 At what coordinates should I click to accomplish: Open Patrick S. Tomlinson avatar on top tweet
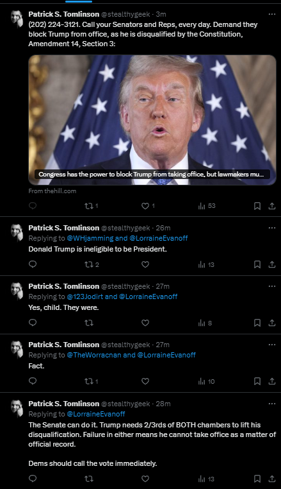point(17,19)
